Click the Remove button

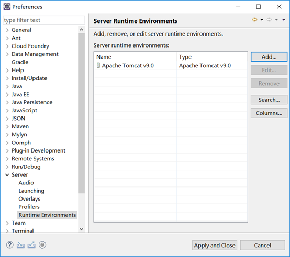(x=269, y=84)
